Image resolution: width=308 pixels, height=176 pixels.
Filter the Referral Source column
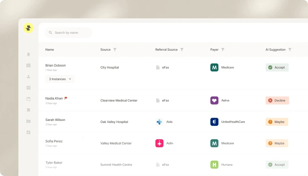tap(182, 49)
